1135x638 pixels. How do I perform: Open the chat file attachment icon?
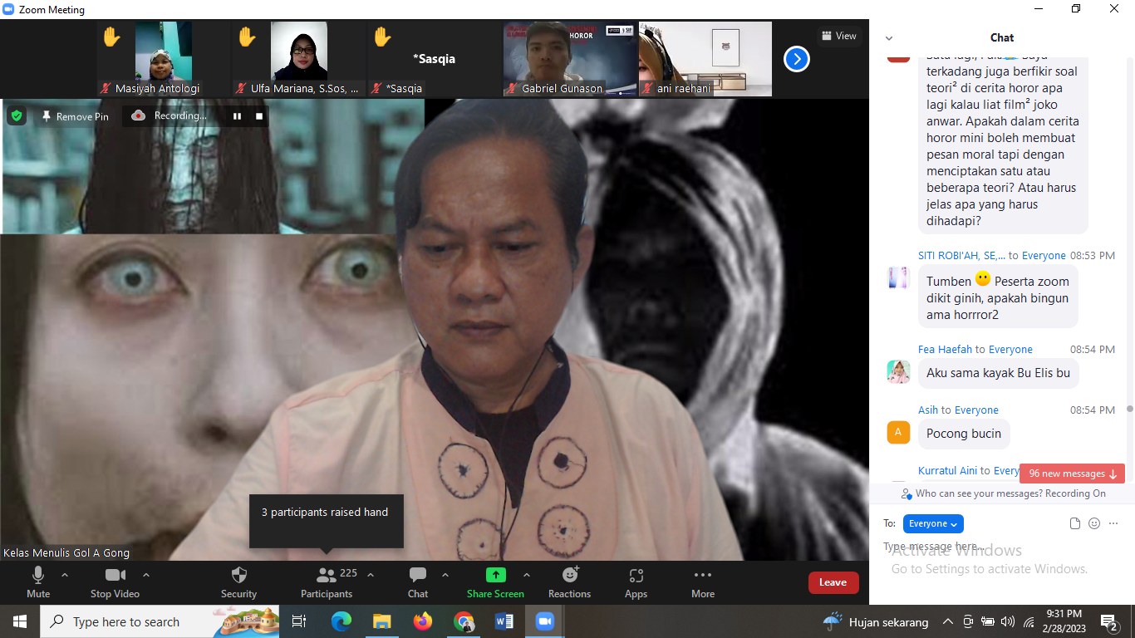click(x=1074, y=523)
